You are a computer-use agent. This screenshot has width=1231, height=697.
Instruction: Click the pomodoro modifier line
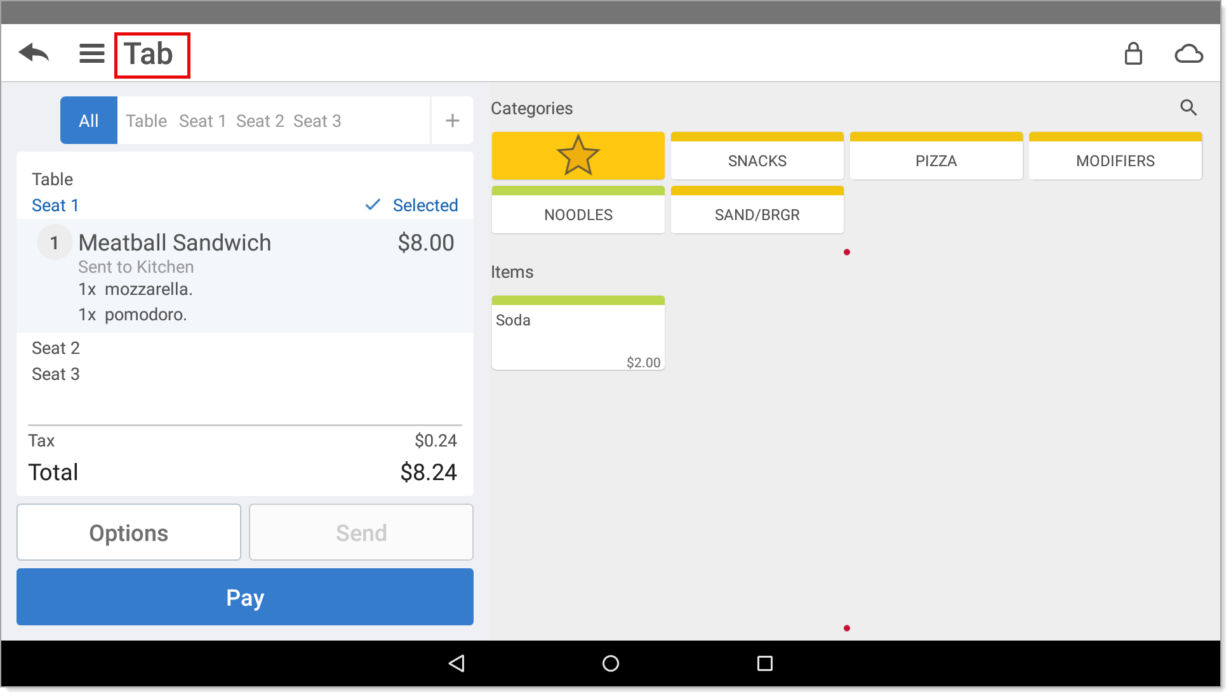pyautogui.click(x=133, y=315)
